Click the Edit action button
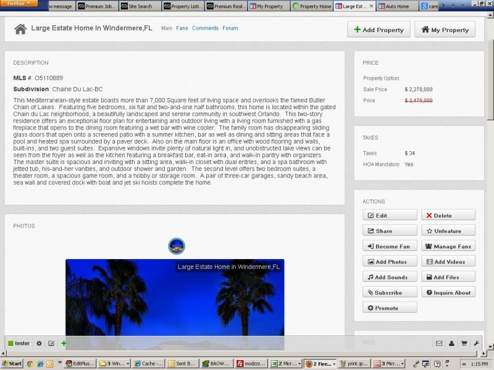The height and width of the screenshot is (370, 494). (x=390, y=215)
